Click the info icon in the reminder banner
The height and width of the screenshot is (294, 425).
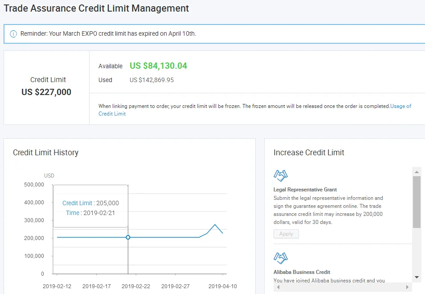point(13,34)
